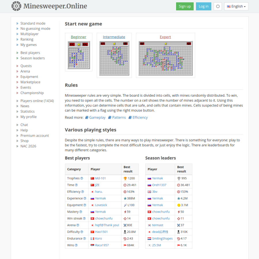This screenshot has height=259, width=259.
Task: Open player JZE profile
Action: pyautogui.click(x=97, y=185)
